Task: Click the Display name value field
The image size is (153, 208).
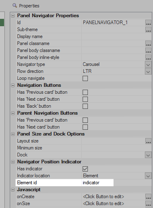Action: tap(116, 36)
